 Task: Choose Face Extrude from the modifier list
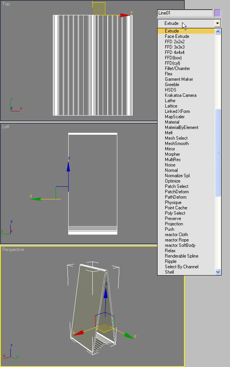click(177, 36)
